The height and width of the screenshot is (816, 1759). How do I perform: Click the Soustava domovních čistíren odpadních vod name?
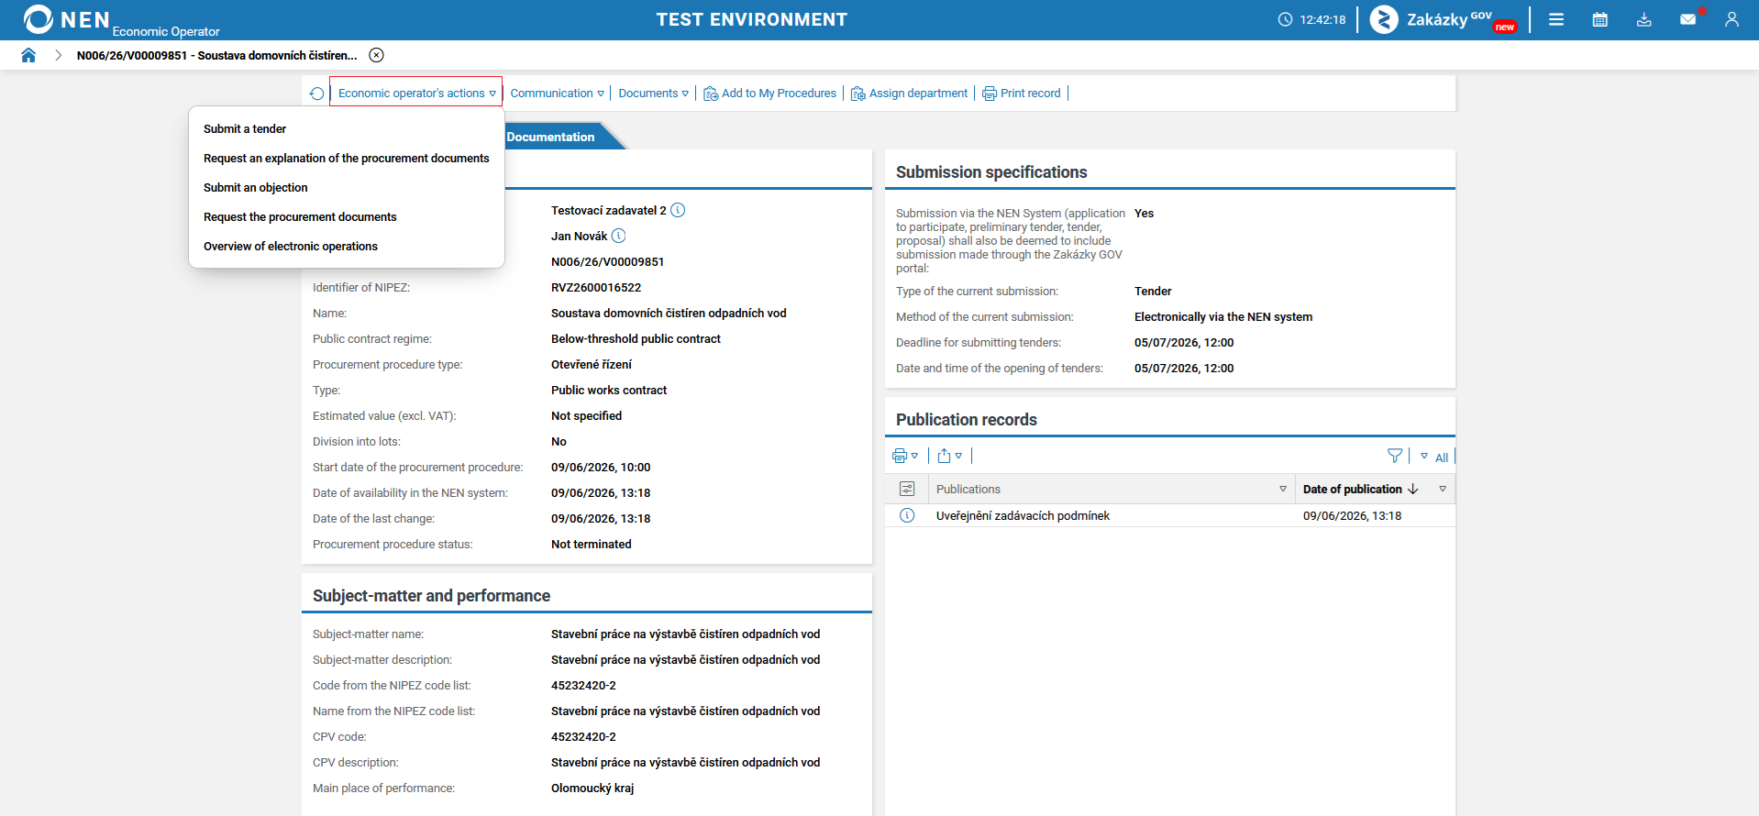coord(669,314)
